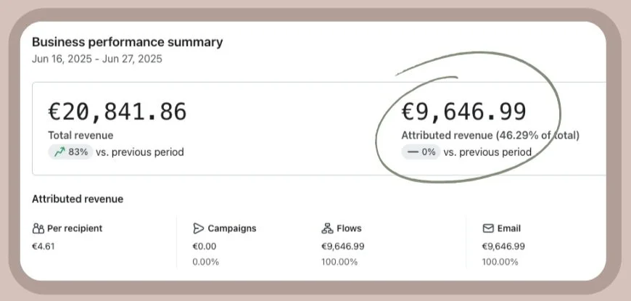Click the Attributed revenue (46.29% of total) label
631x301 pixels.
tap(490, 135)
